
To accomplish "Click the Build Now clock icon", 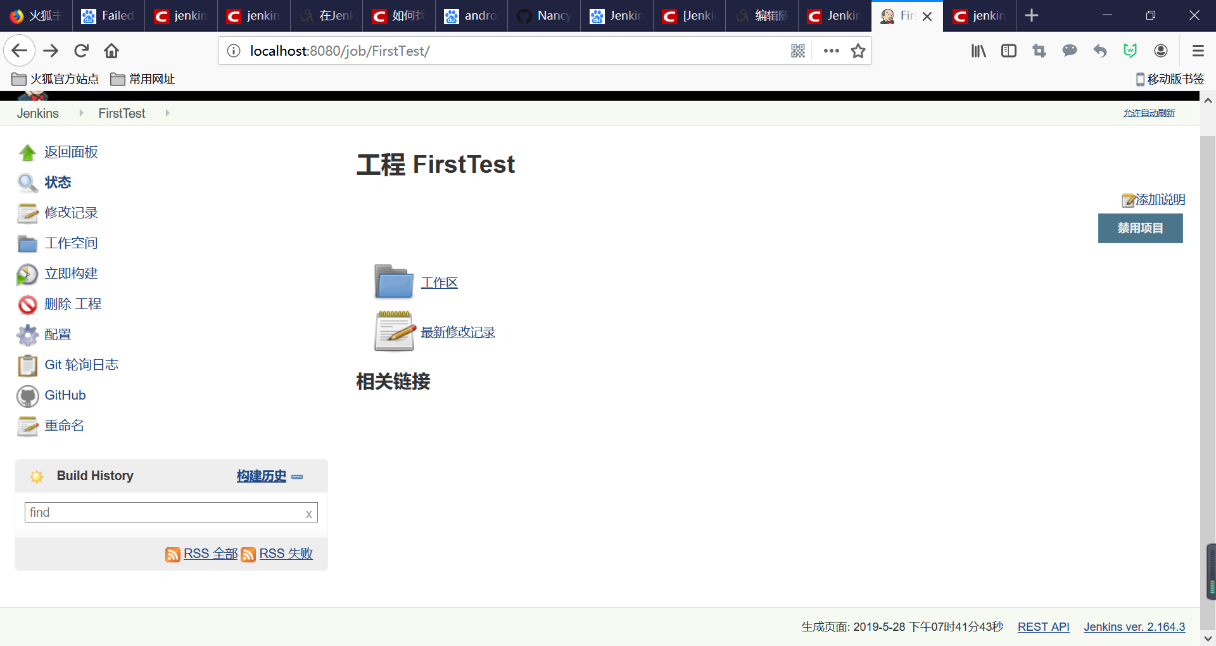I will (27, 274).
